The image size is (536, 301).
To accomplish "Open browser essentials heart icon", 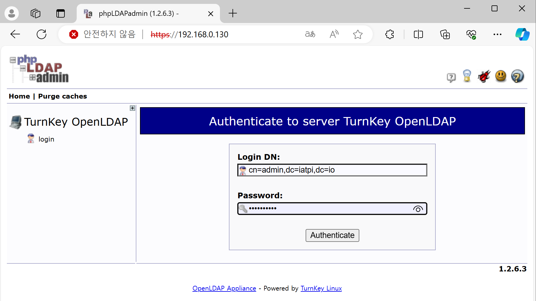I will [471, 34].
